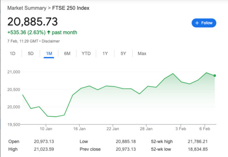Click the plus icon in Follow button
Image resolution: width=228 pixels, height=157 pixels.
click(x=197, y=23)
